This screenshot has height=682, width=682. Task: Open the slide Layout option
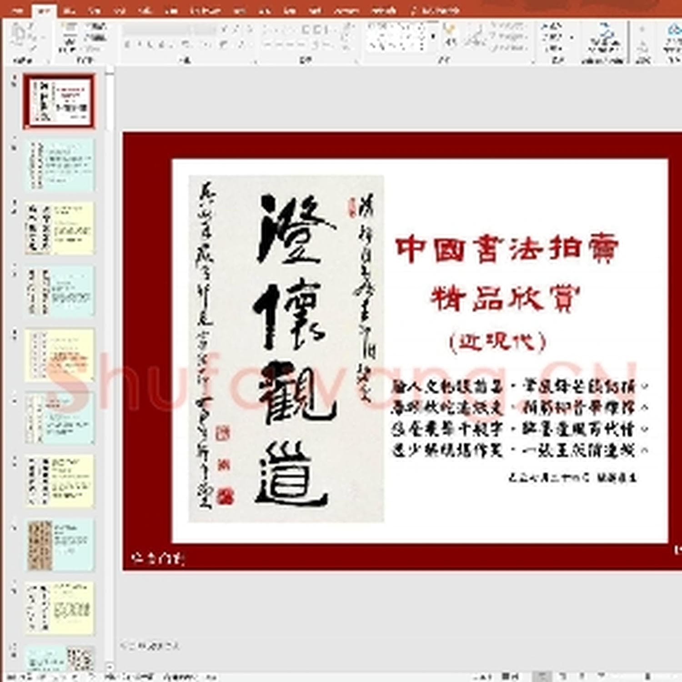pos(96,27)
